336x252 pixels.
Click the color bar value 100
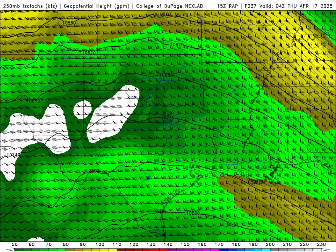point(100,244)
